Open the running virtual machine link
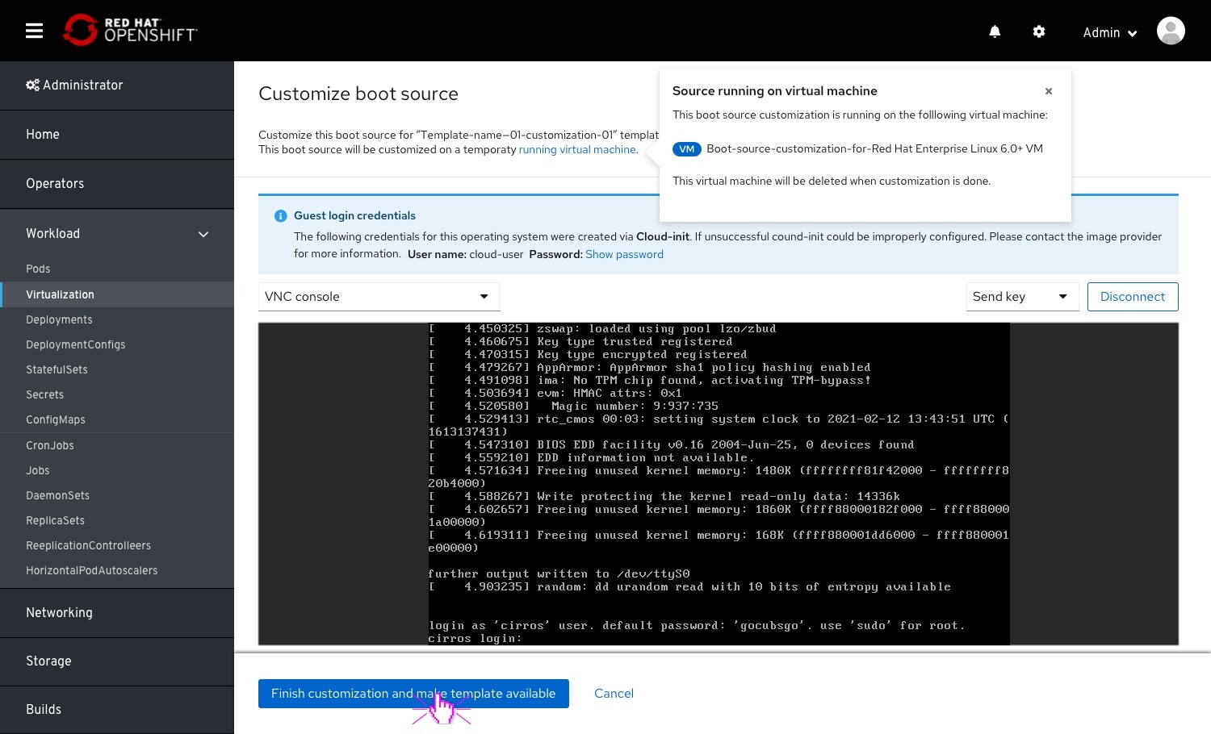The image size is (1211, 734). 577,149
